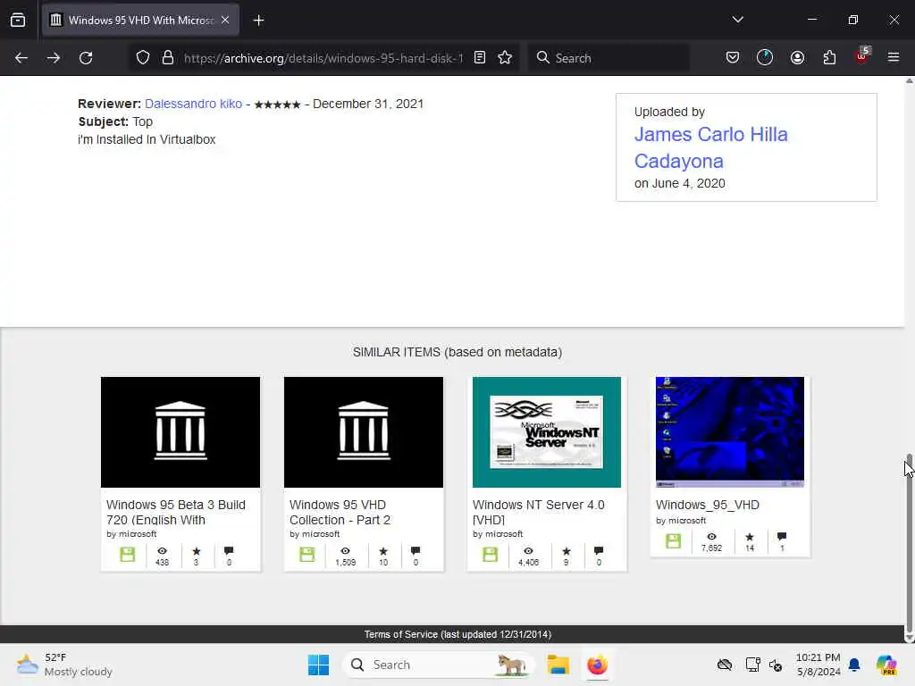Open taskbar clock showing 10:21 PM
Viewport: 915px width, 686px height.
818,665
